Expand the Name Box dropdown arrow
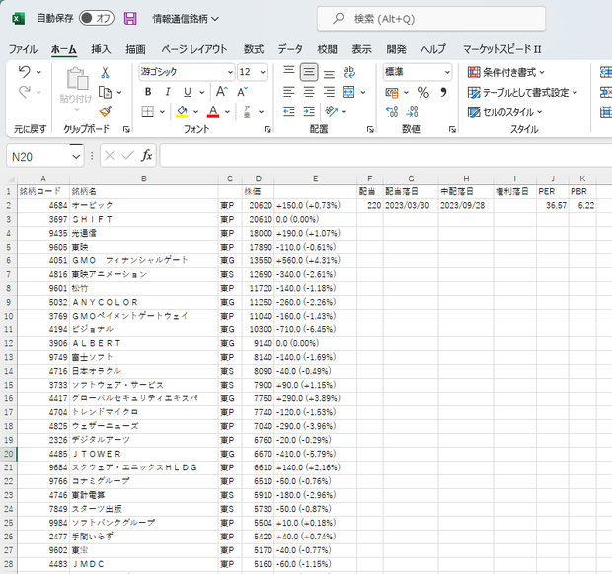The image size is (612, 574). tap(76, 157)
